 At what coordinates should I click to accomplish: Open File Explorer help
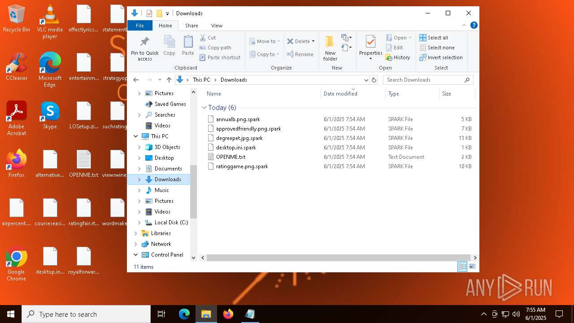pyautogui.click(x=474, y=25)
